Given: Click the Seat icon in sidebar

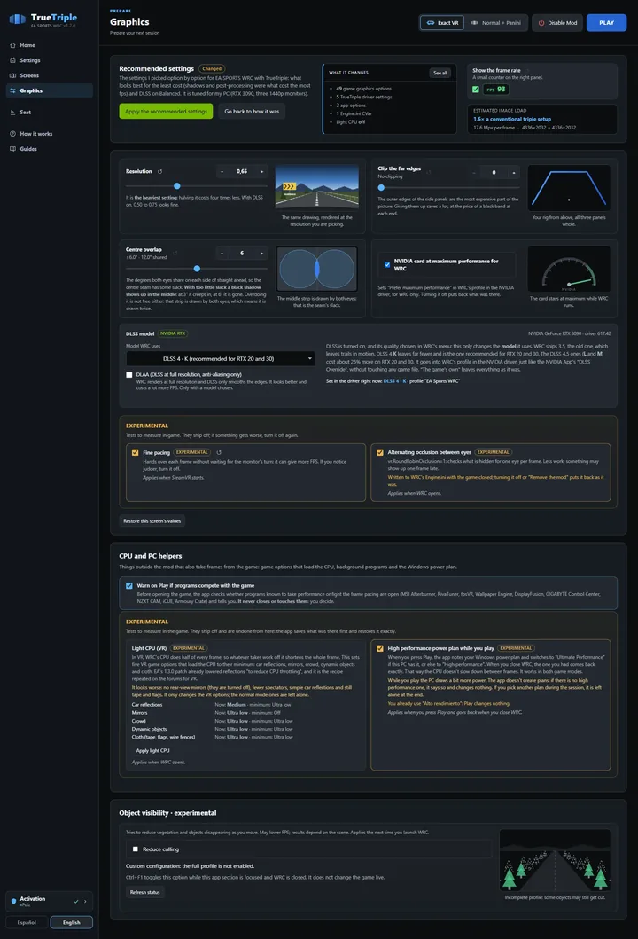Looking at the screenshot, I should tap(12, 112).
